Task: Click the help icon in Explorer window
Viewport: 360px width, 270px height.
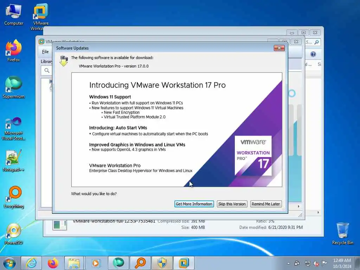Action: pyautogui.click(x=313, y=54)
